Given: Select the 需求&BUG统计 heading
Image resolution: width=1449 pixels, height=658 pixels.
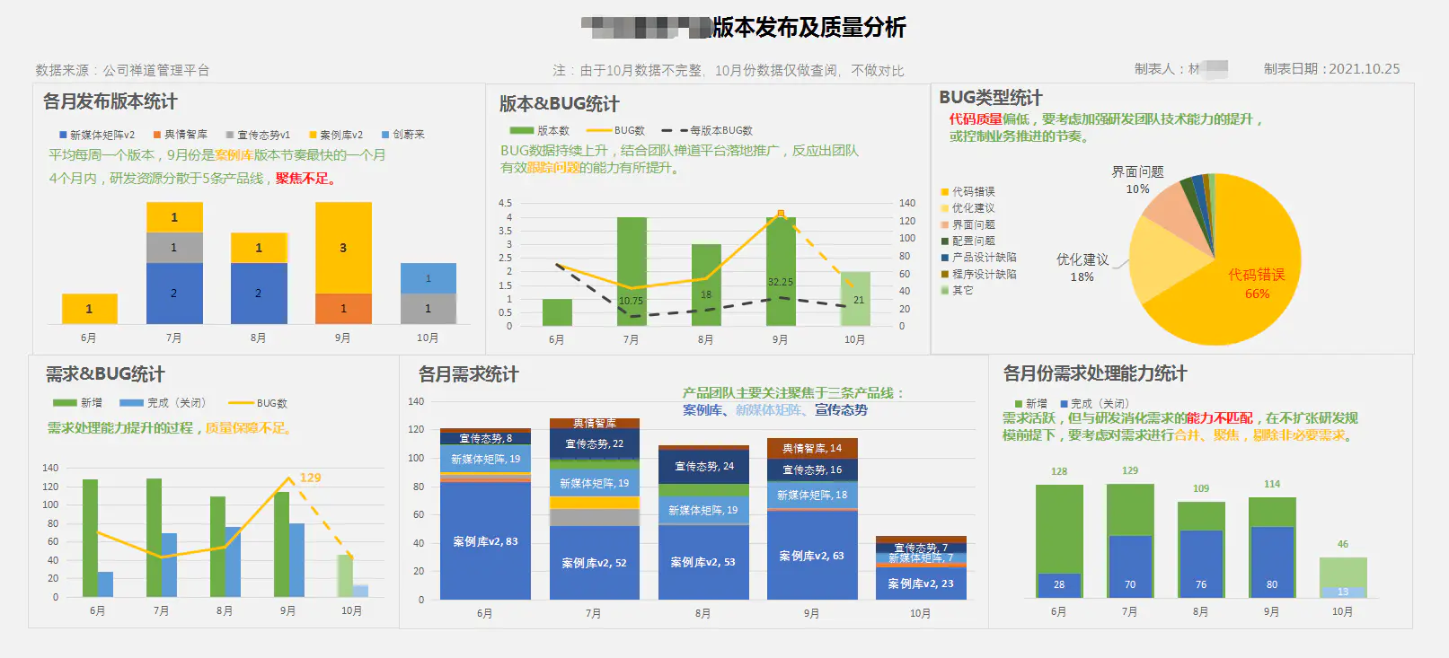Looking at the screenshot, I should coord(105,374).
